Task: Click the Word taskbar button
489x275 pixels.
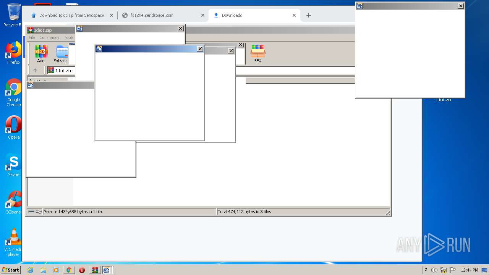Action: 107,270
